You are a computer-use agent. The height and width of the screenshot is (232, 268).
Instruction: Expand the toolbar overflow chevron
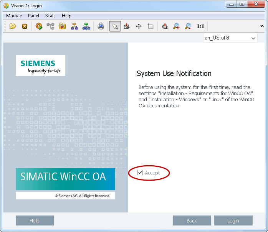[262, 26]
